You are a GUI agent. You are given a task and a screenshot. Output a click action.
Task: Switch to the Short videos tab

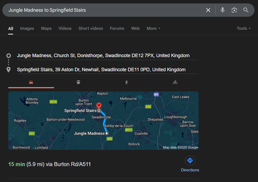click(x=91, y=28)
